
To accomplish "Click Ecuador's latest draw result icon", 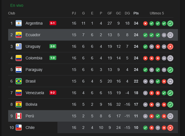I will 170,35.
